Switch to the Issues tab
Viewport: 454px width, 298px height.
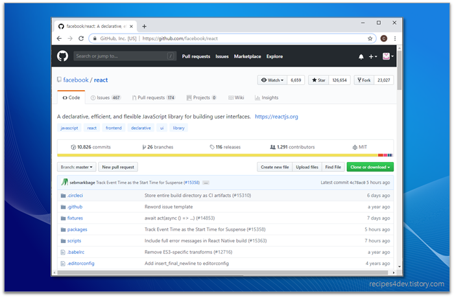(x=106, y=98)
